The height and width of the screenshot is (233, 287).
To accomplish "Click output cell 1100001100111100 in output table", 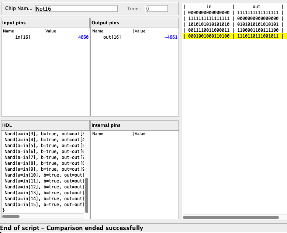I will pyautogui.click(x=258, y=30).
